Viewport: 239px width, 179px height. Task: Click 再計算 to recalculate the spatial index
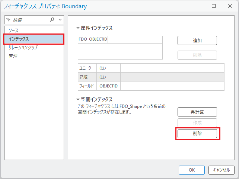[197, 112]
